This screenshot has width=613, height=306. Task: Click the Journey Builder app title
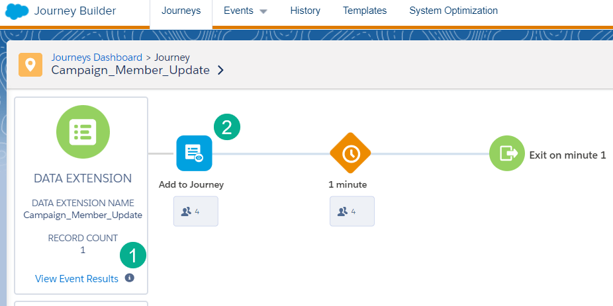[x=75, y=11]
